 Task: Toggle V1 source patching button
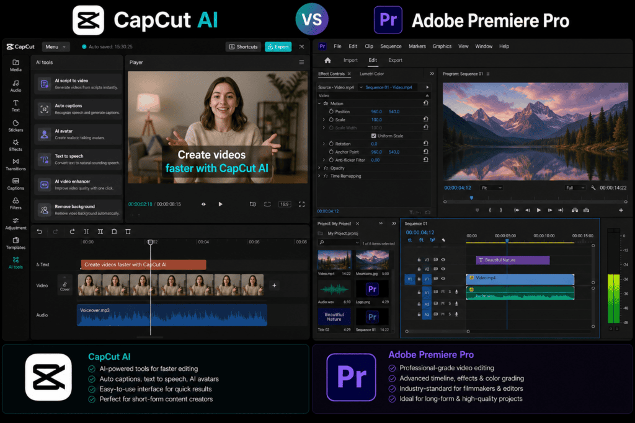pyautogui.click(x=410, y=279)
